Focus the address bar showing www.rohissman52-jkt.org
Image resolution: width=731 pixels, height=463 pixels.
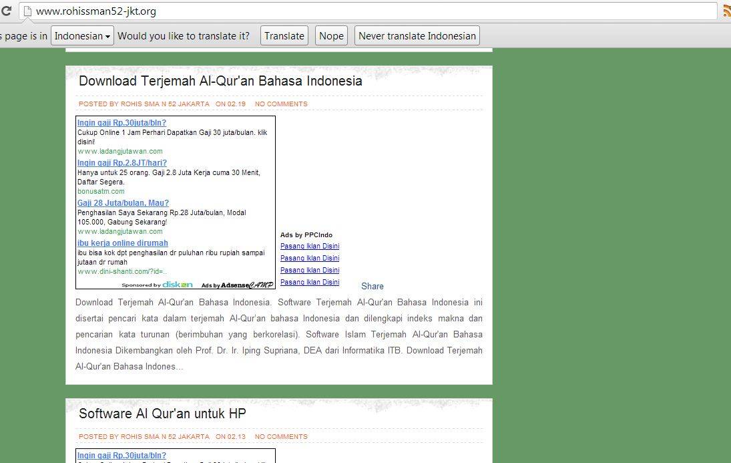368,11
